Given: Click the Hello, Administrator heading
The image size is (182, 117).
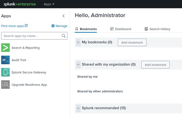Looking at the screenshot, I should 100,15.
